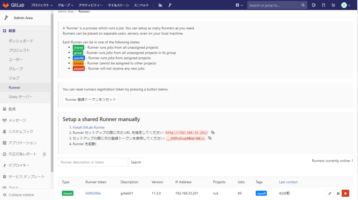Image resolution: width=358 pixels, height=200 pixels.
Task: Open マイルストーン in the navbar
Action: 118,5
